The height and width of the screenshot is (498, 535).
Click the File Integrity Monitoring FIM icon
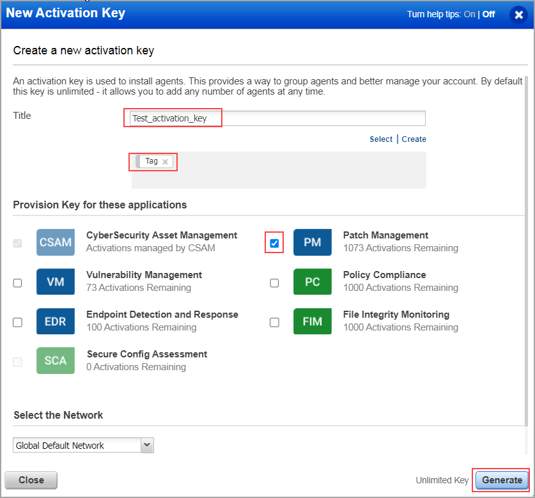tap(312, 322)
